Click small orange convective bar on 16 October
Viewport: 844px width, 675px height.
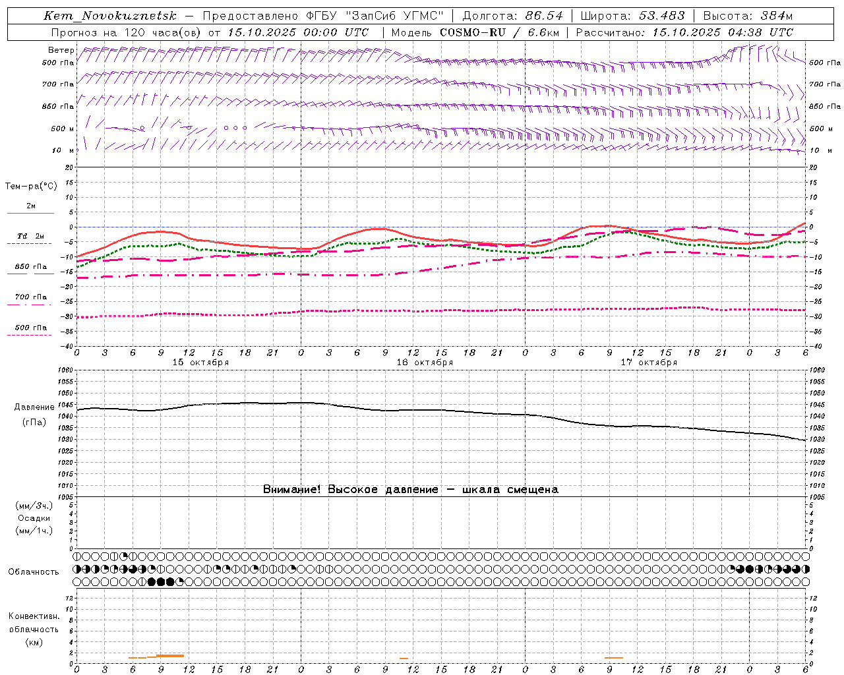(404, 658)
